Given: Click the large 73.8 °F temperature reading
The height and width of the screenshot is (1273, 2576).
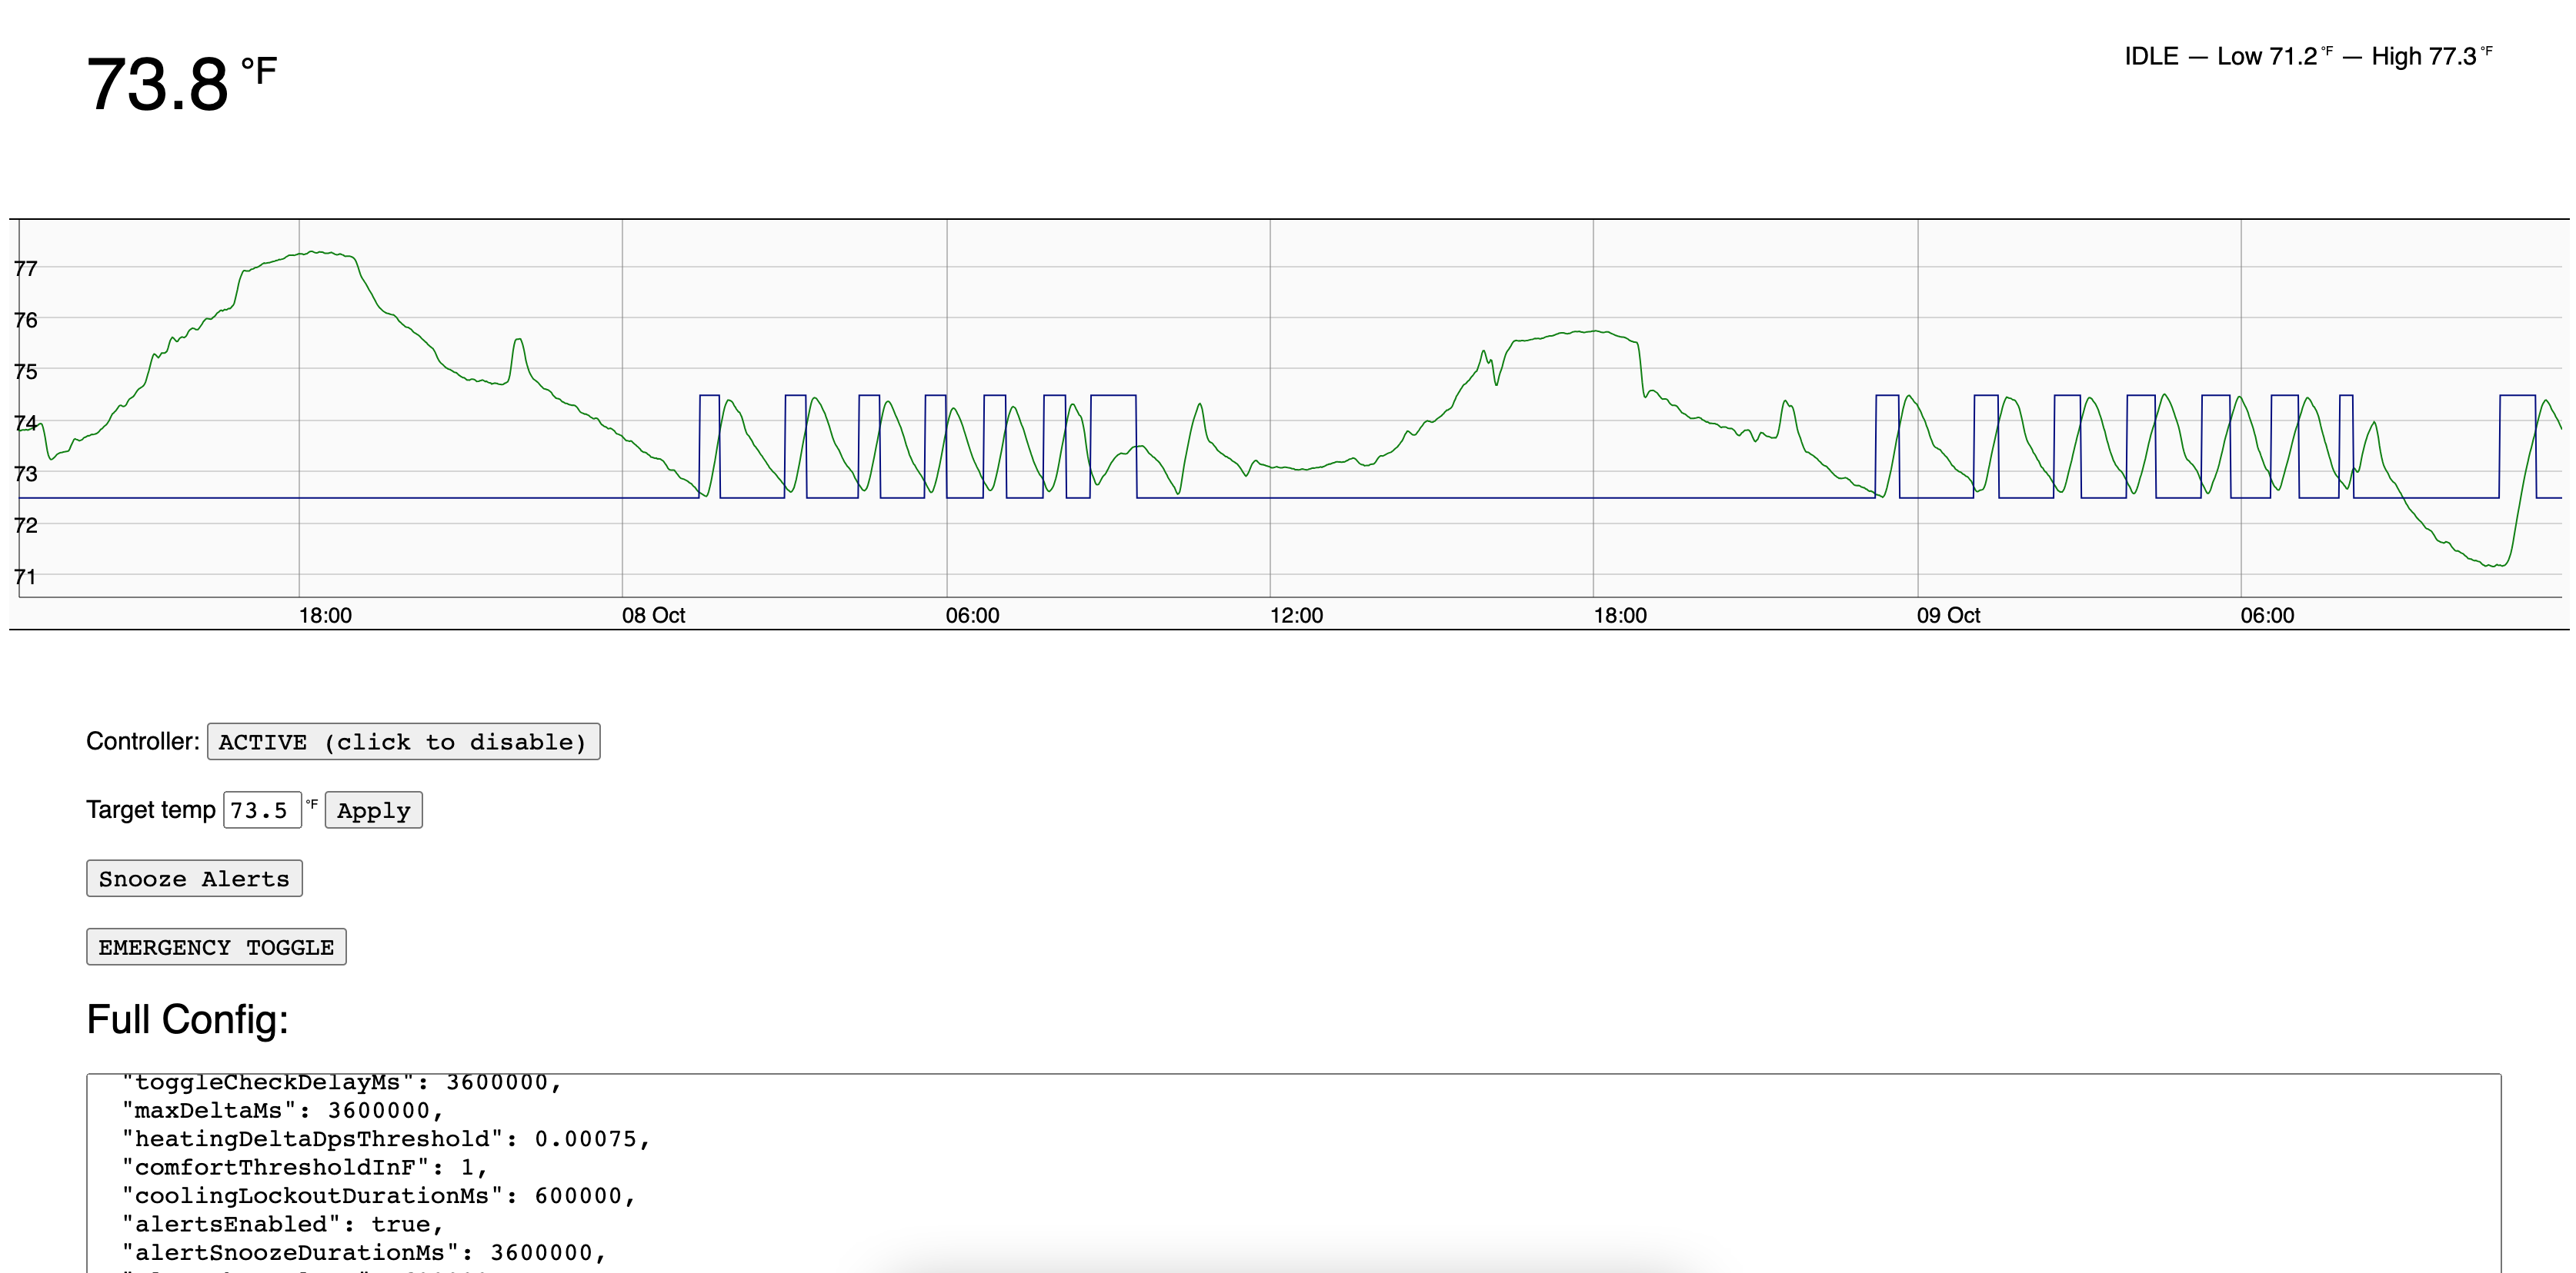Looking at the screenshot, I should 181,84.
